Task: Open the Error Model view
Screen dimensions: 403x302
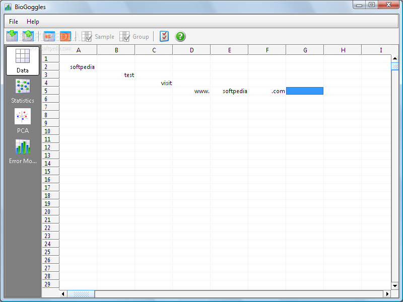Action: pos(23,152)
